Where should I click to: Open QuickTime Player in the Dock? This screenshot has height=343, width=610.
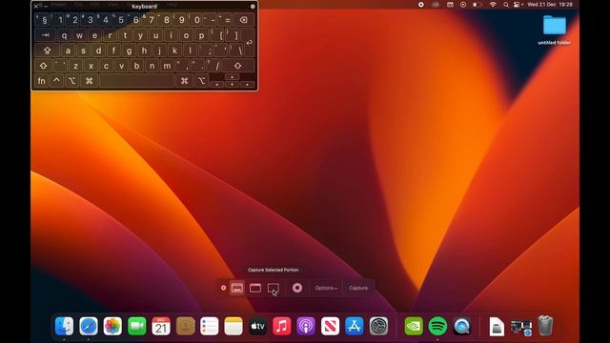[x=461, y=326]
